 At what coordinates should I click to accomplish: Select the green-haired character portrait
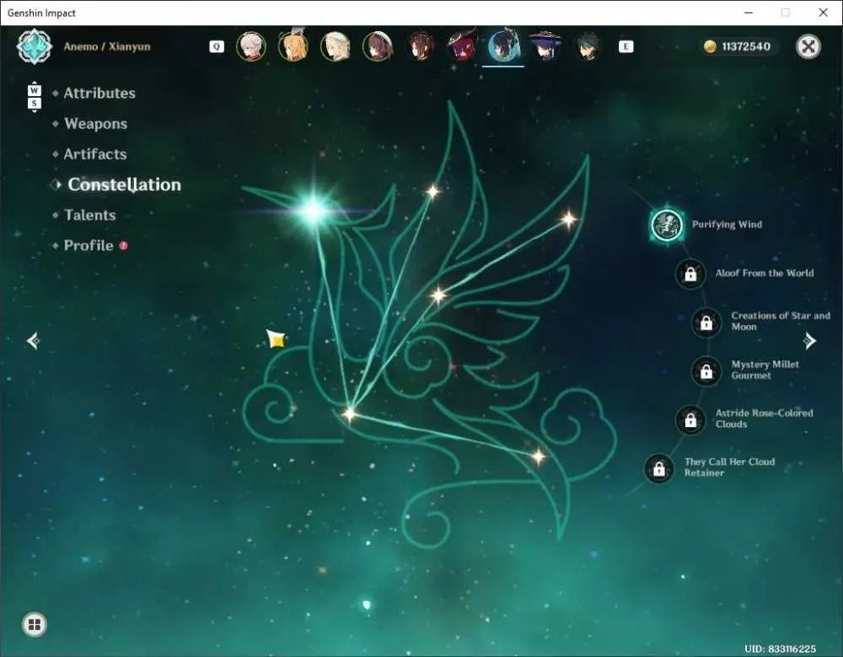point(588,46)
